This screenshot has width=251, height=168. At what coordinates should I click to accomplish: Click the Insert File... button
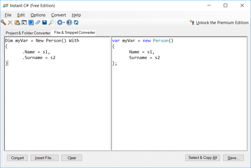pyautogui.click(x=45, y=158)
